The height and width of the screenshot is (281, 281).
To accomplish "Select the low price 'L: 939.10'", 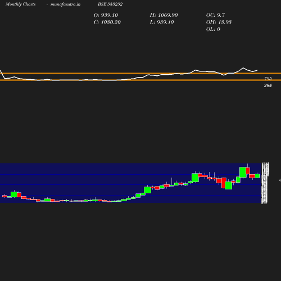I will tap(162, 22).
